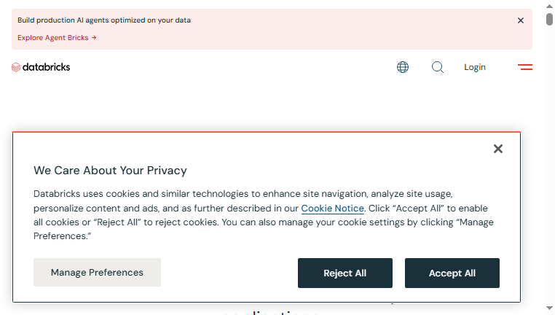Close the privacy cookie dialog
This screenshot has width=555, height=315.
pyautogui.click(x=498, y=149)
